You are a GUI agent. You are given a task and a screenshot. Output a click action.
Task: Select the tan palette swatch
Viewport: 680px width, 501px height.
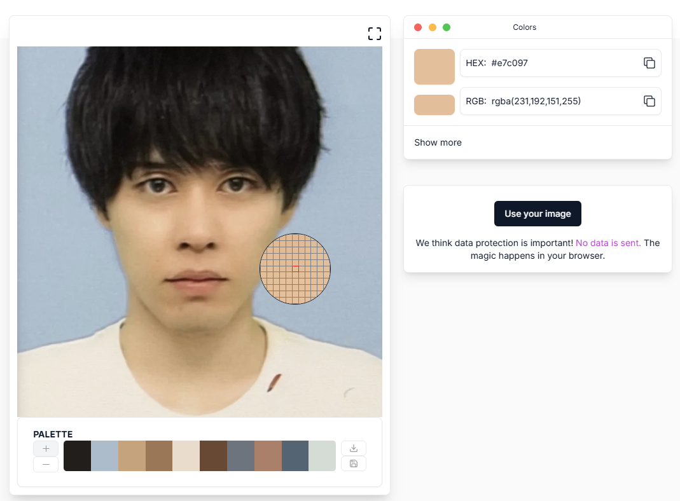tap(132, 456)
